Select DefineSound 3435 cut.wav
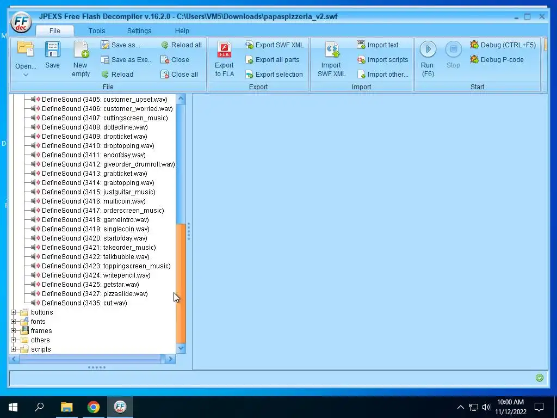The height and width of the screenshot is (418, 557). (x=84, y=303)
